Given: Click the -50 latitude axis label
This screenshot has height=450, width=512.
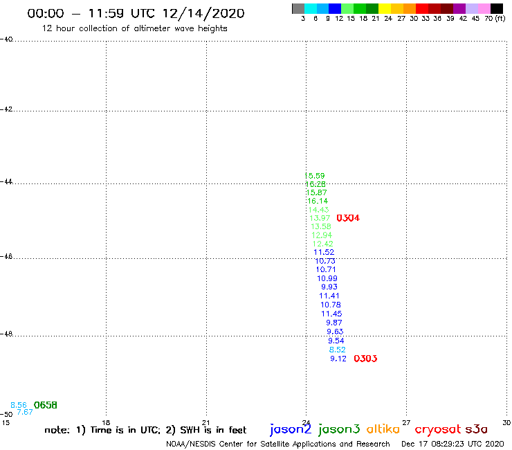Looking at the screenshot, I should coord(6,415).
